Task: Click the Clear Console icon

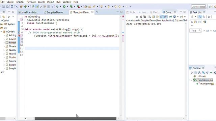Action: [x=150, y=17]
